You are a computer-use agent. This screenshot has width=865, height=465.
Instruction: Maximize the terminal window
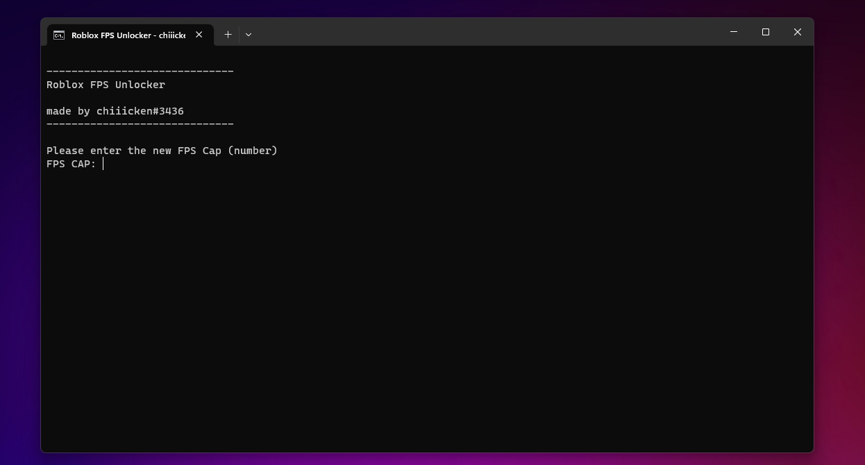(766, 32)
